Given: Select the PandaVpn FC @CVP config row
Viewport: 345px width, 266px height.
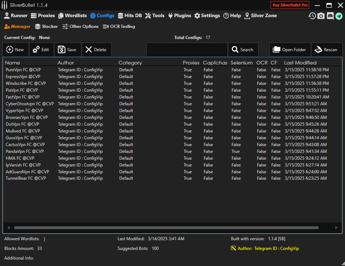Looking at the screenshot, I should coord(25,151).
